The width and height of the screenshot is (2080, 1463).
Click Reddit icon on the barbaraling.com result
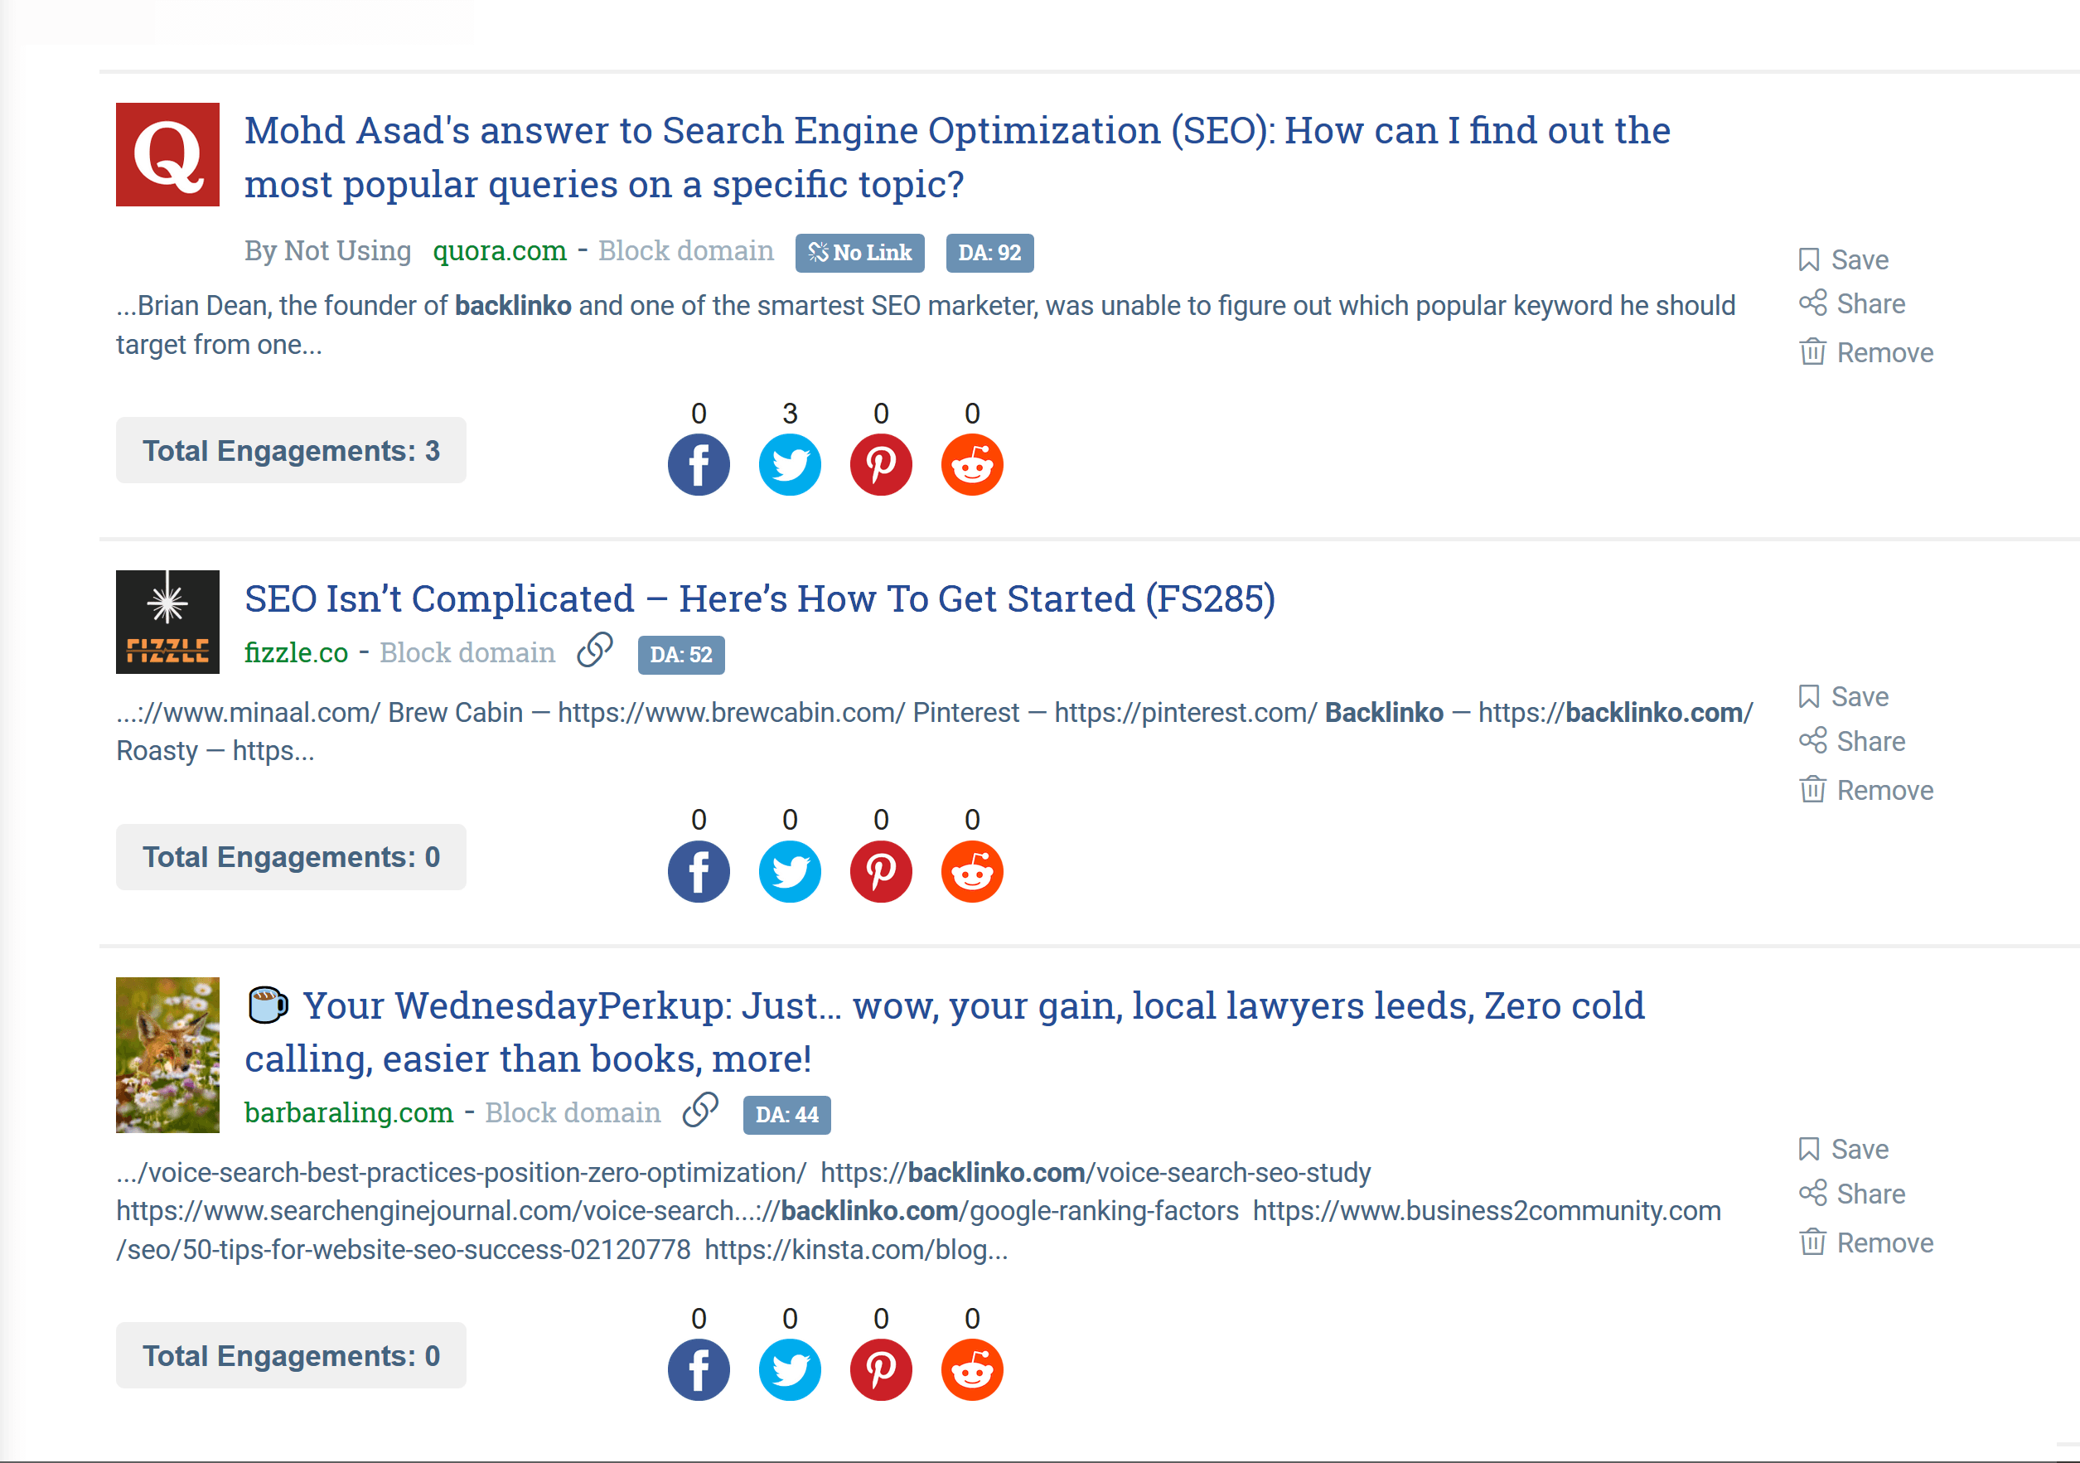(x=972, y=1369)
